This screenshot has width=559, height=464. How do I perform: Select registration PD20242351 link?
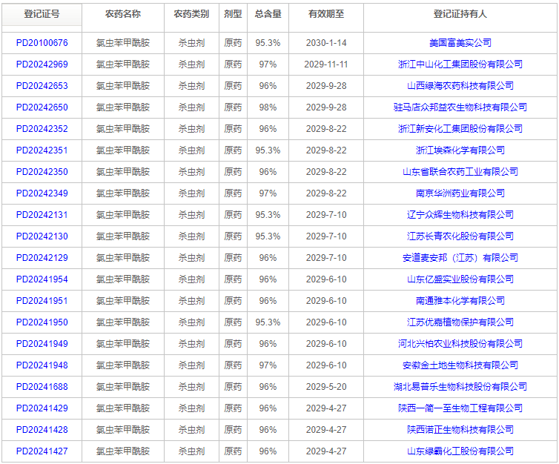[x=42, y=150]
